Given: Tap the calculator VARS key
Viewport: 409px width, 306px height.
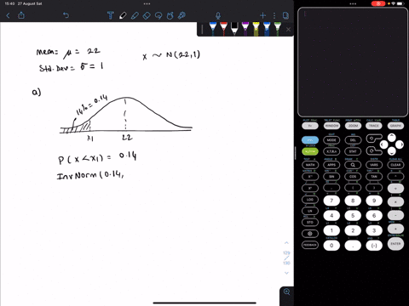Looking at the screenshot, I should [x=374, y=165].
